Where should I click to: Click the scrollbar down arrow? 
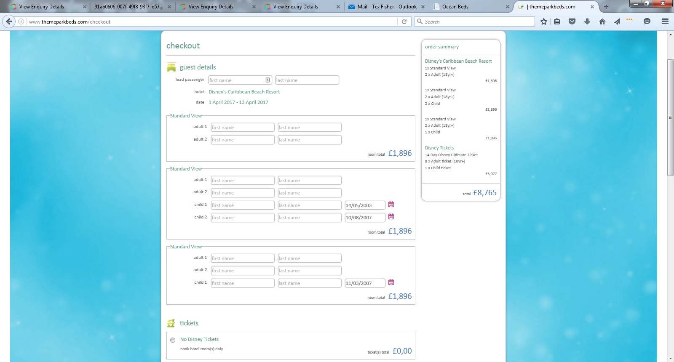[x=670, y=359]
